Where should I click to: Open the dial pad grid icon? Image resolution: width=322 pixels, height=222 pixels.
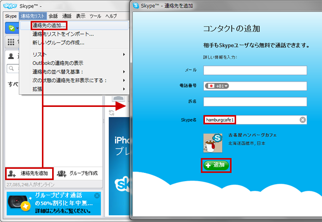pos(11,42)
